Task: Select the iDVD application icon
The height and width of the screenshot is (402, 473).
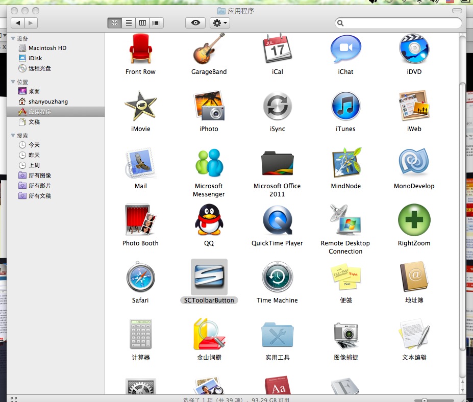Action: pos(414,48)
